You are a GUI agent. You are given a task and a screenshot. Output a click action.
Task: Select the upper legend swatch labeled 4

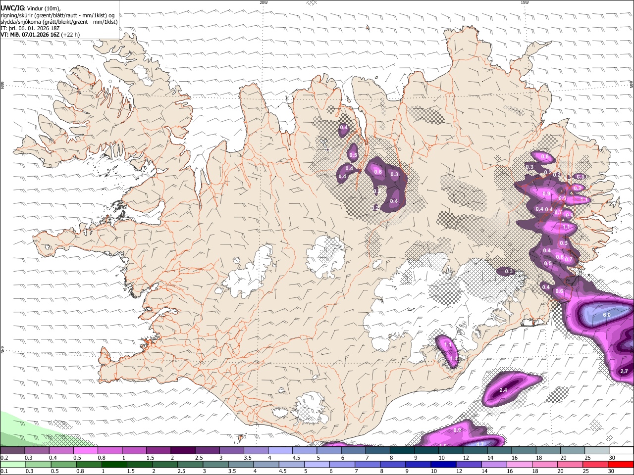(280, 451)
